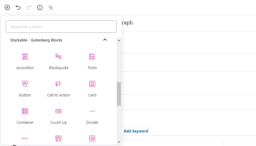Click the scrollbar down arrow
This screenshot has width=256, height=146.
(x=119, y=142)
